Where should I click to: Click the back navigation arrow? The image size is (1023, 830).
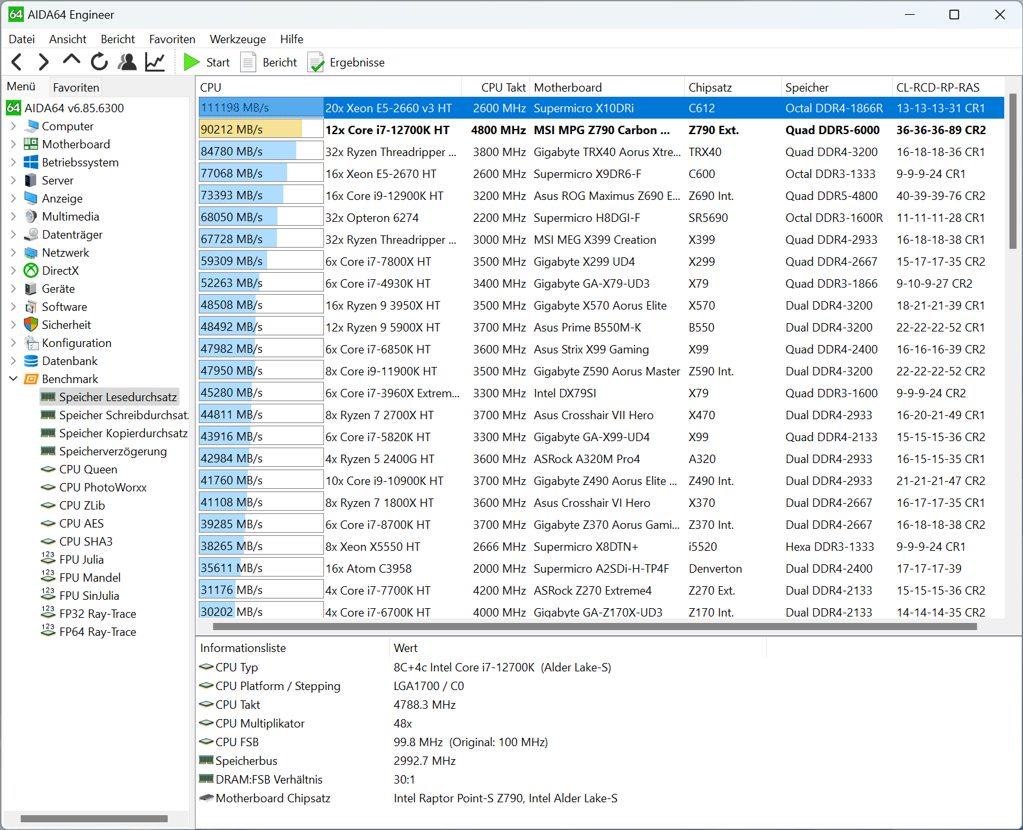pos(17,62)
